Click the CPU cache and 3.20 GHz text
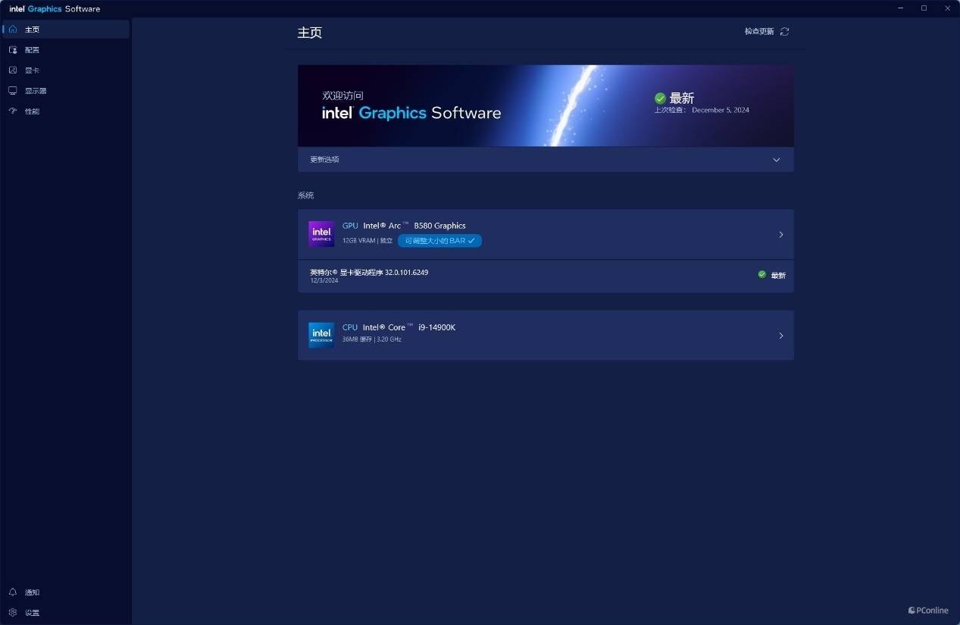The image size is (960, 625). [372, 339]
